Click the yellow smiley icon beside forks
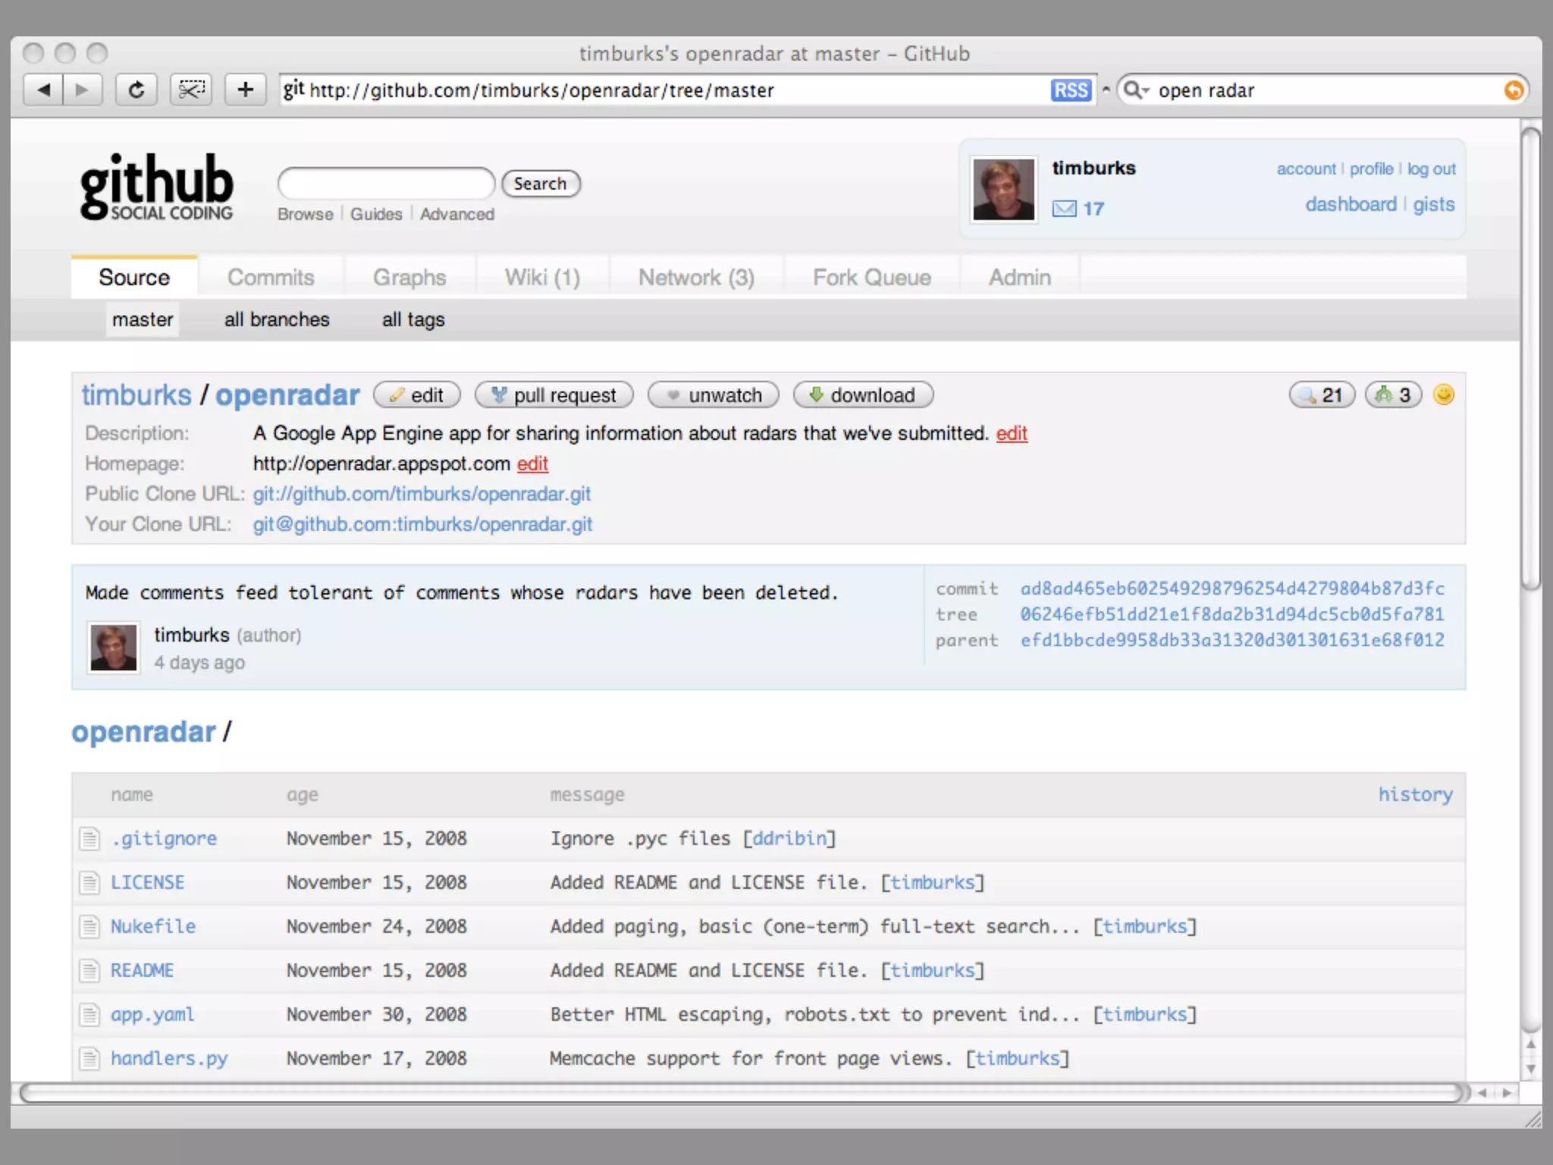 coord(1444,394)
